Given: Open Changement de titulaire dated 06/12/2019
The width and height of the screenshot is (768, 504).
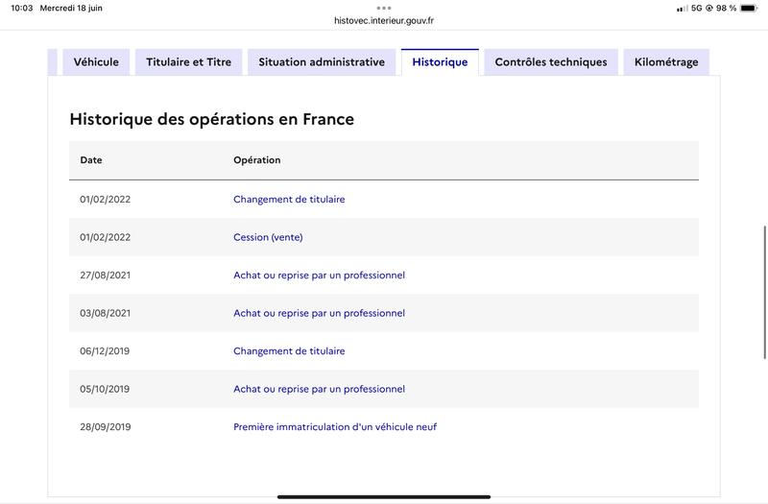Looking at the screenshot, I should (x=289, y=351).
